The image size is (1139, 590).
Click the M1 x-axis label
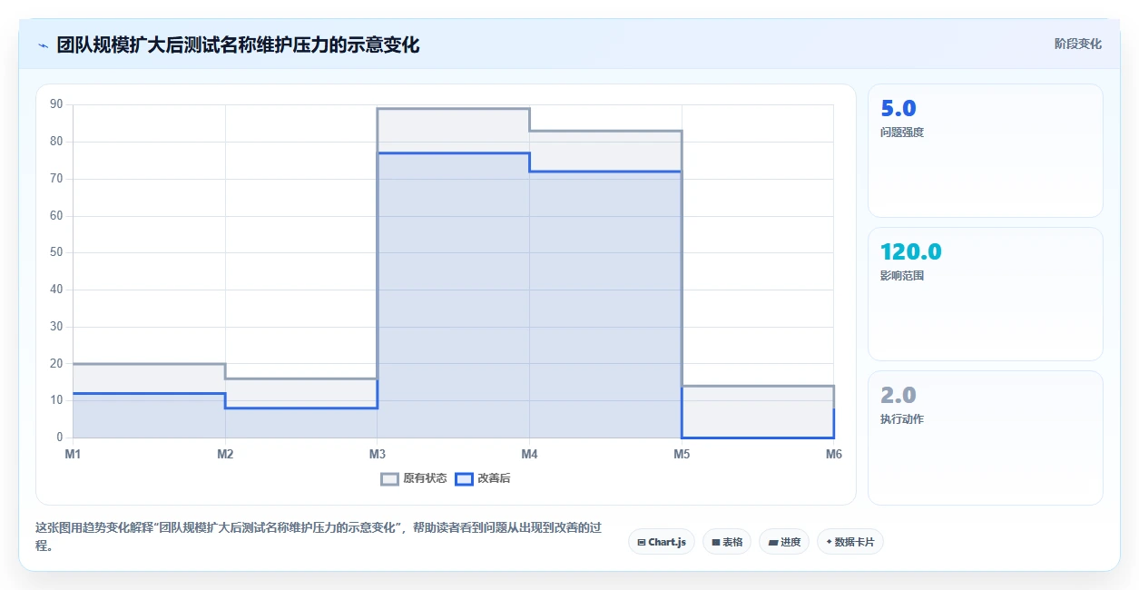(73, 455)
